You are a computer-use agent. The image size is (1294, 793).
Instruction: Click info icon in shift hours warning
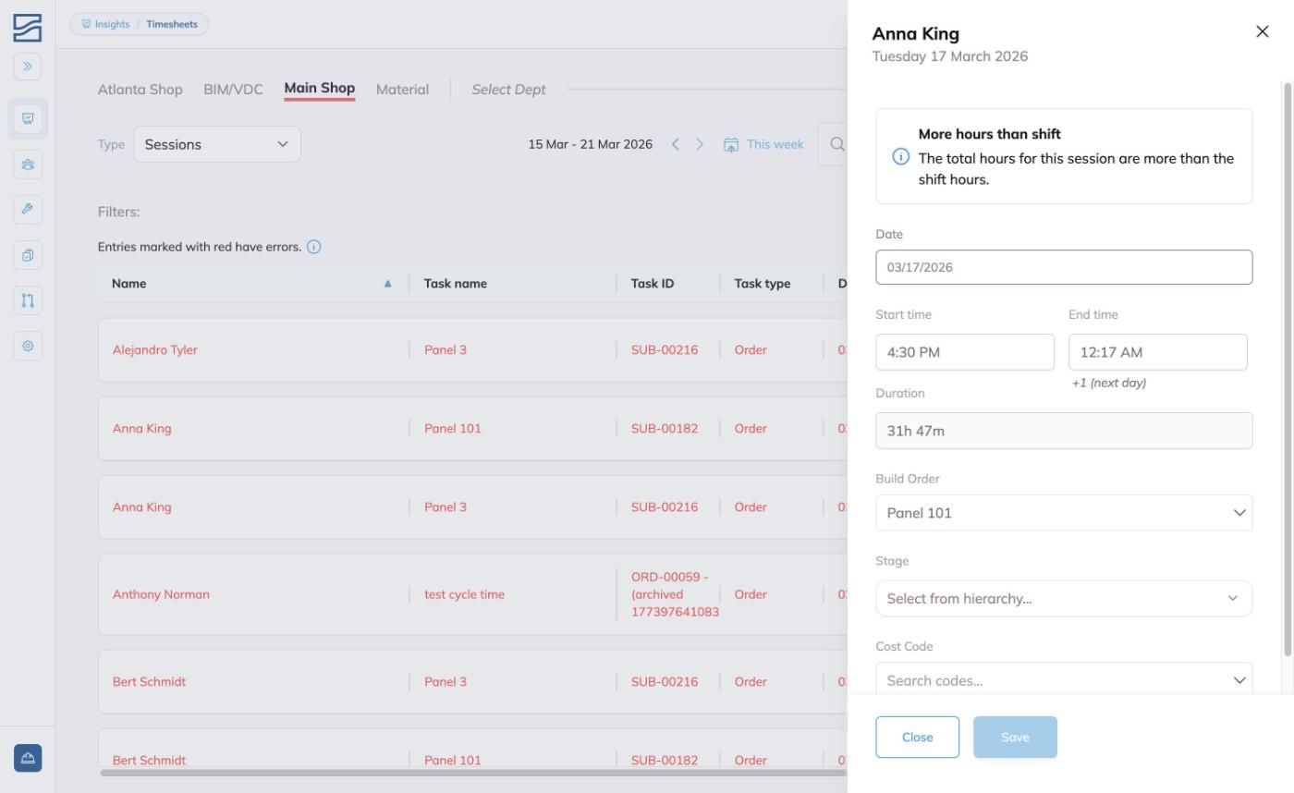pos(900,156)
